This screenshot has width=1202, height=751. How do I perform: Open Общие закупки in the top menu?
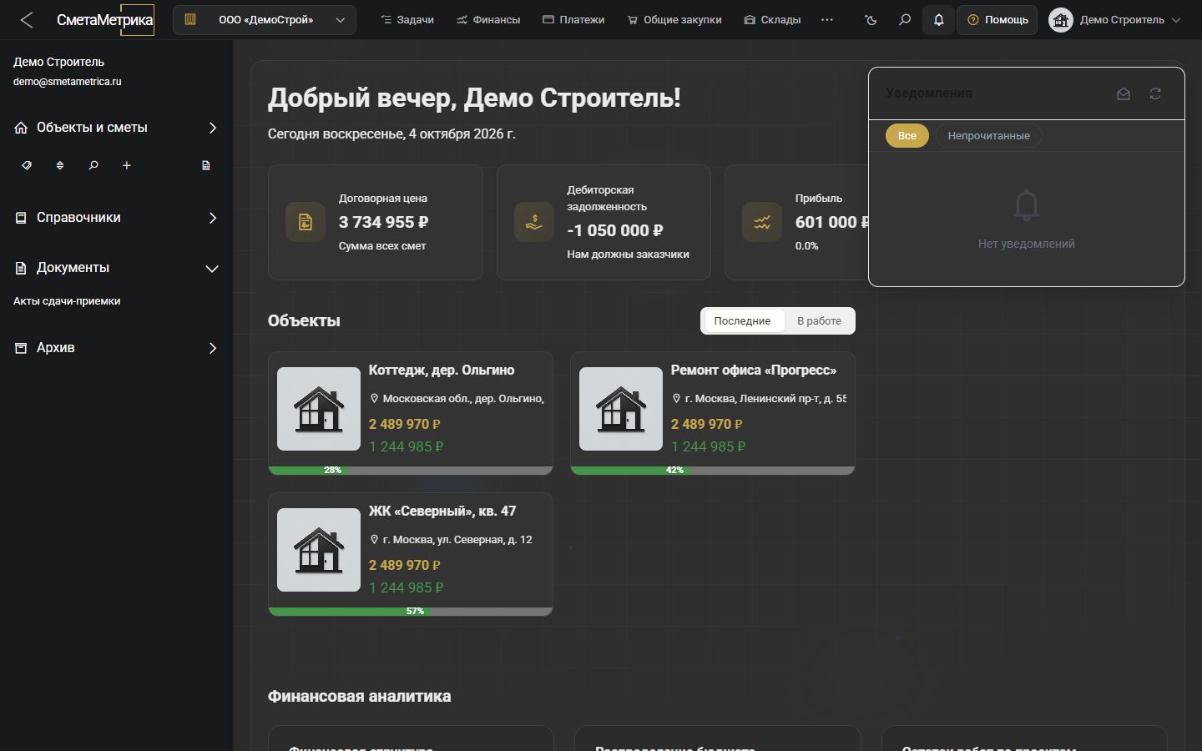tap(674, 20)
